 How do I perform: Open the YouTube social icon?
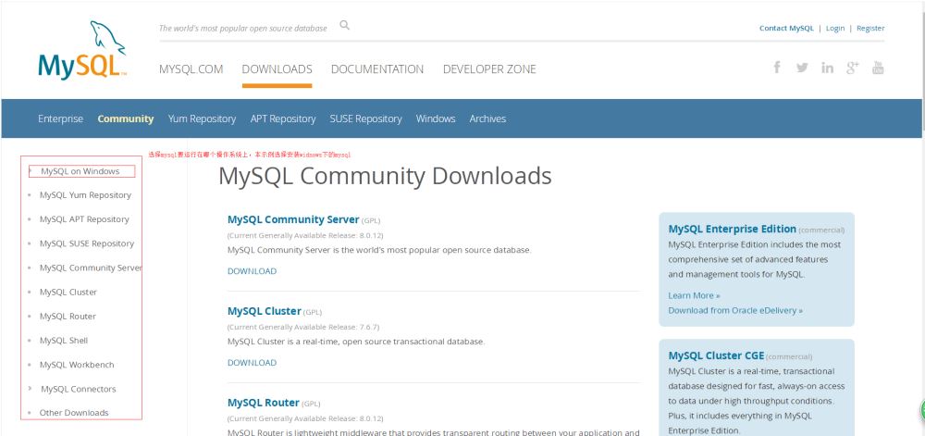coord(878,68)
